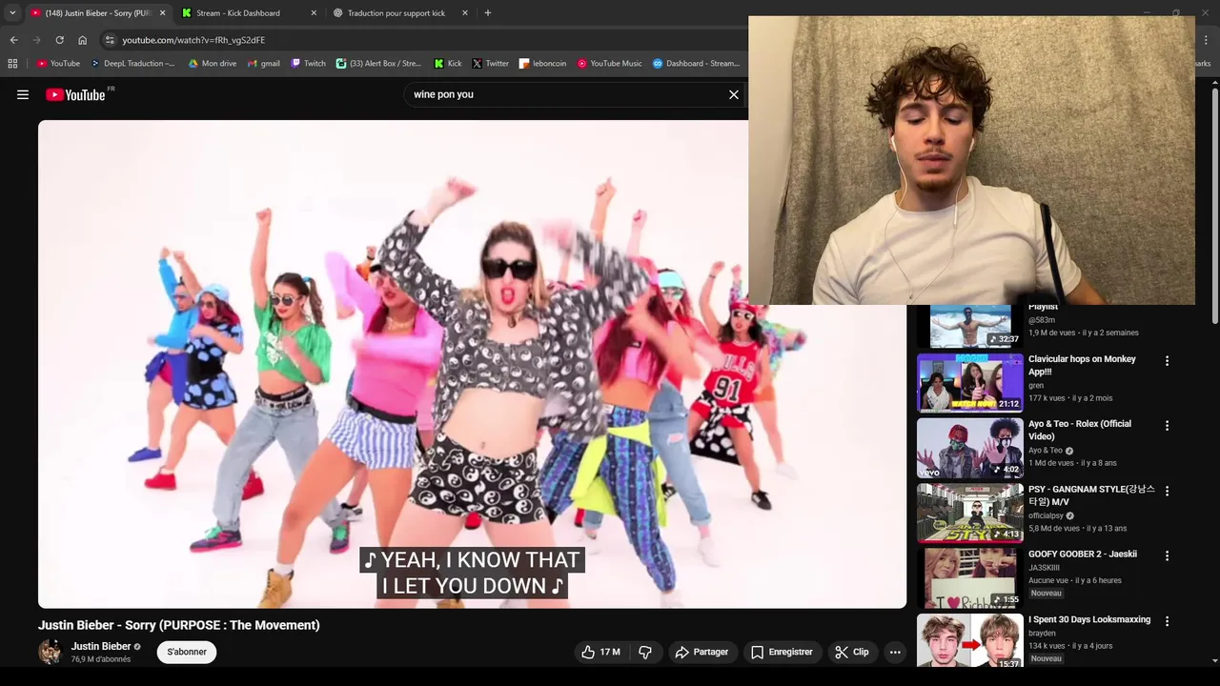Open the Alert Box / Stre... bookmark
This screenshot has height=686, width=1220.
point(378,64)
